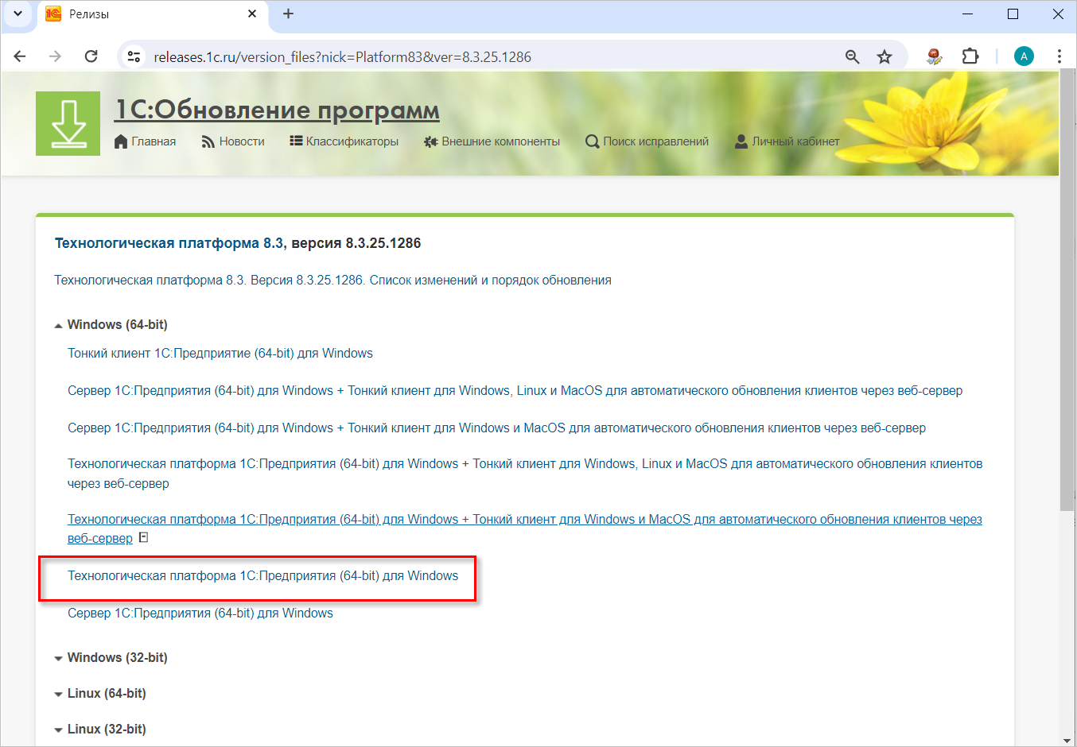Maximize the browser window
This screenshot has width=1077, height=747.
(1013, 14)
